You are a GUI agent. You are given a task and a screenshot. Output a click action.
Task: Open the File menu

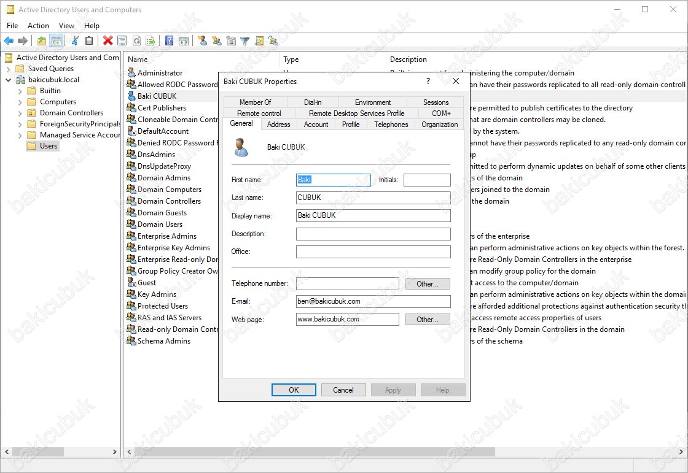pos(12,25)
